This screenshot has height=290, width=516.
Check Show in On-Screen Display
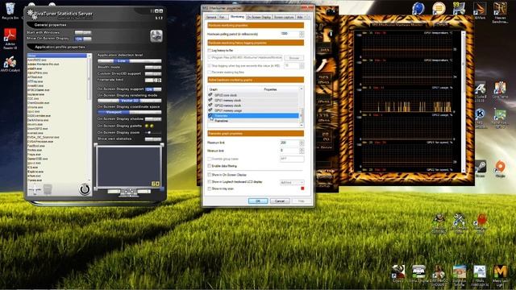tap(210, 175)
